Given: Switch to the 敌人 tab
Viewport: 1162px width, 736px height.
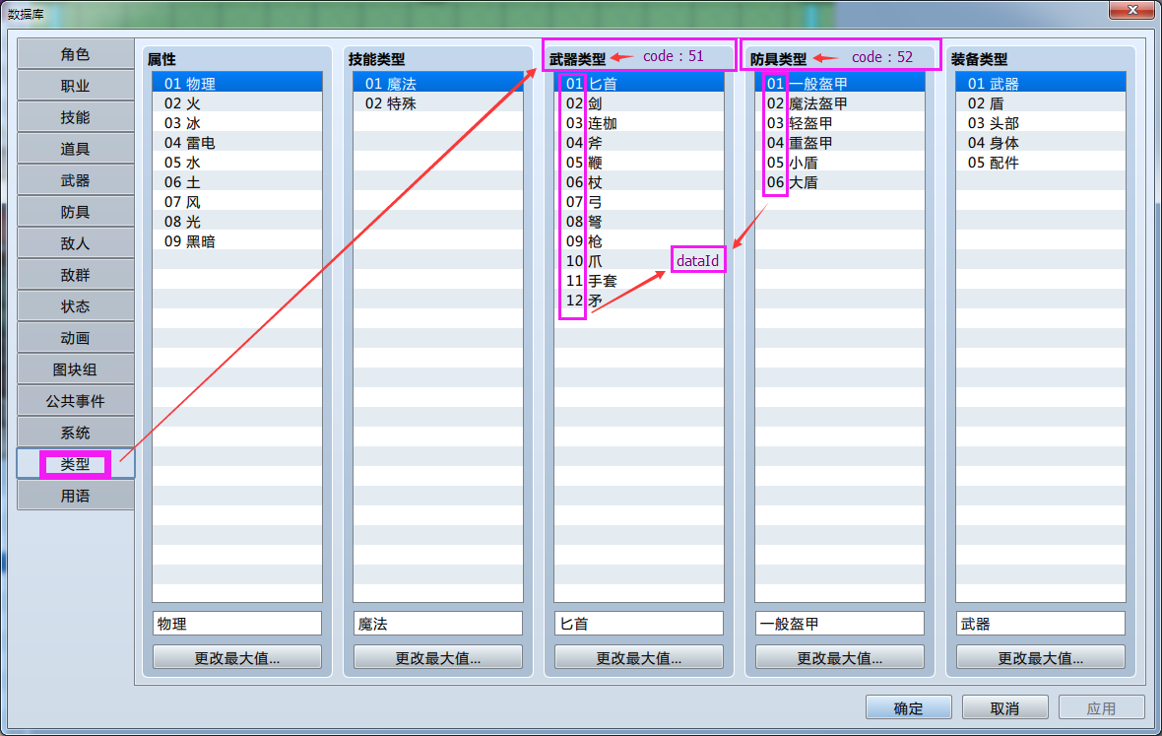Looking at the screenshot, I should click(x=75, y=243).
